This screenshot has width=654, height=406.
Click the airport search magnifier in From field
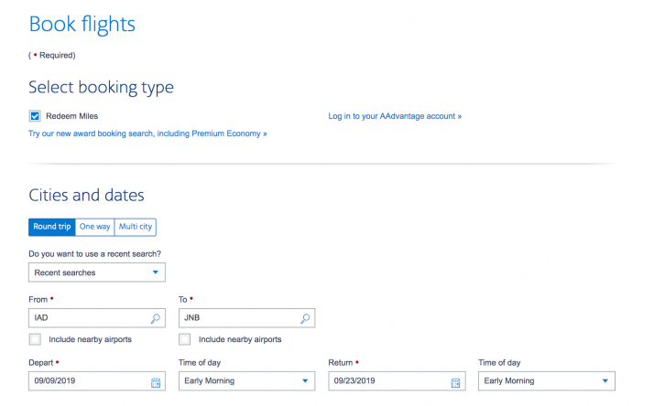tap(156, 319)
